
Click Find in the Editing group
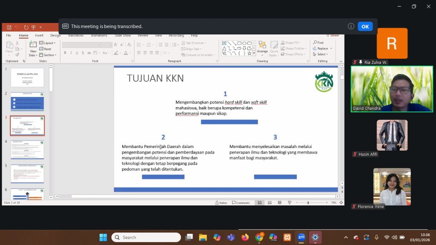click(x=318, y=43)
